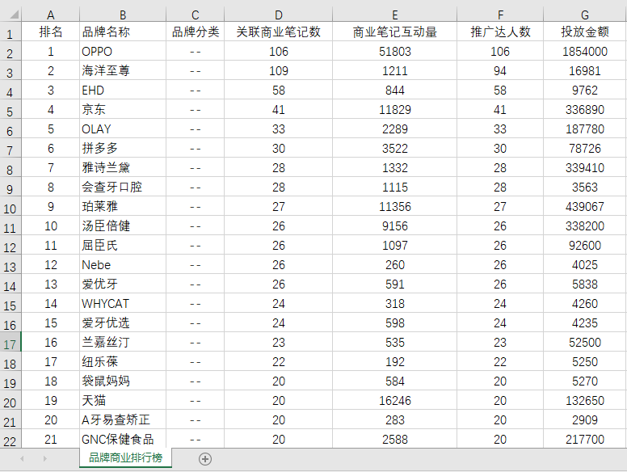The height and width of the screenshot is (472, 627).
Task: Select the OLAY cell
Action: click(123, 129)
